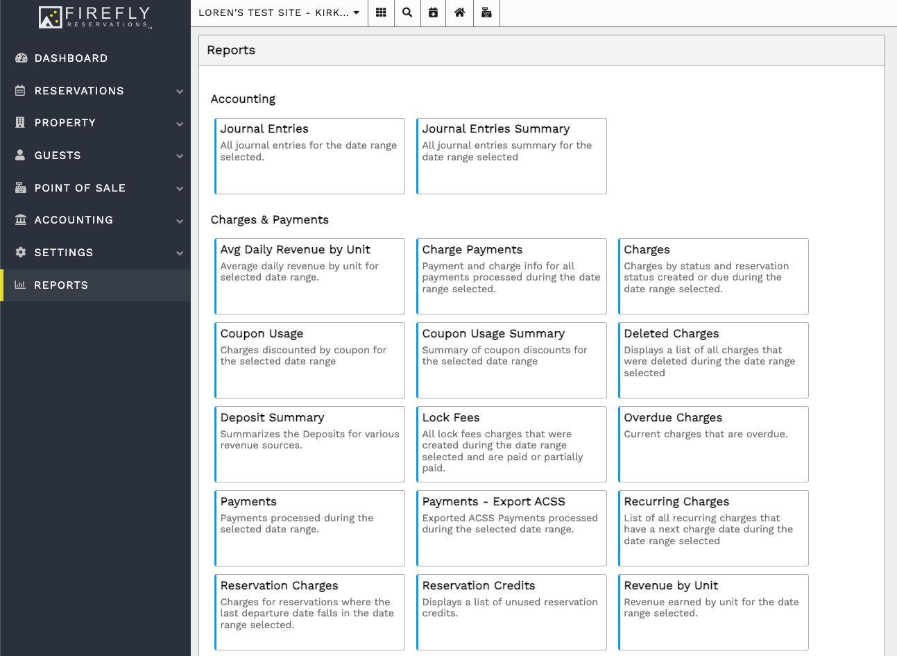This screenshot has width=897, height=656.
Task: Click the Accounting section heading
Action: click(243, 99)
